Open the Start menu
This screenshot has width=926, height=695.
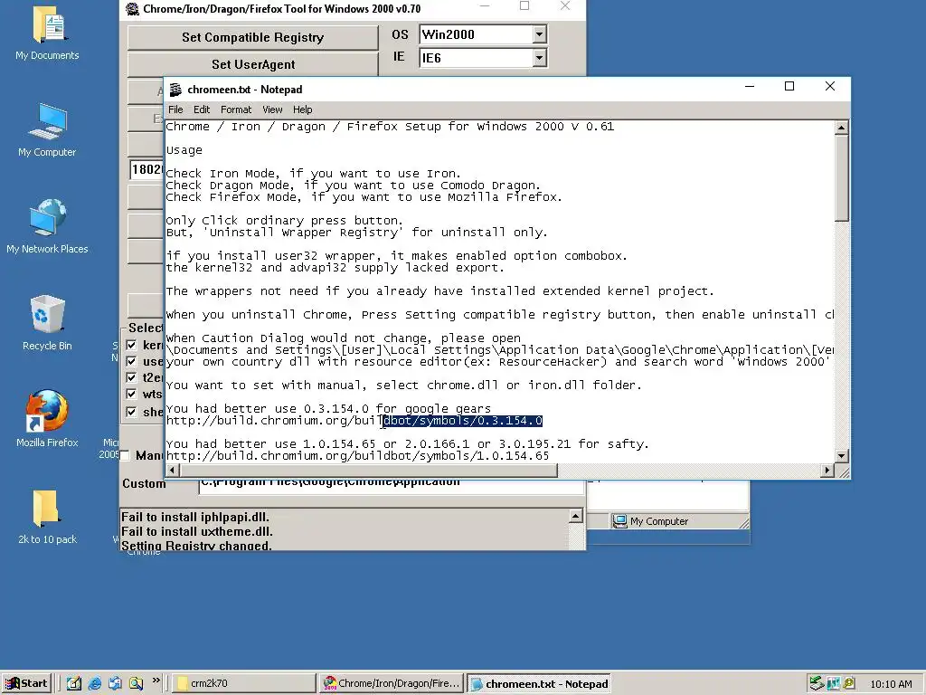pos(26,683)
